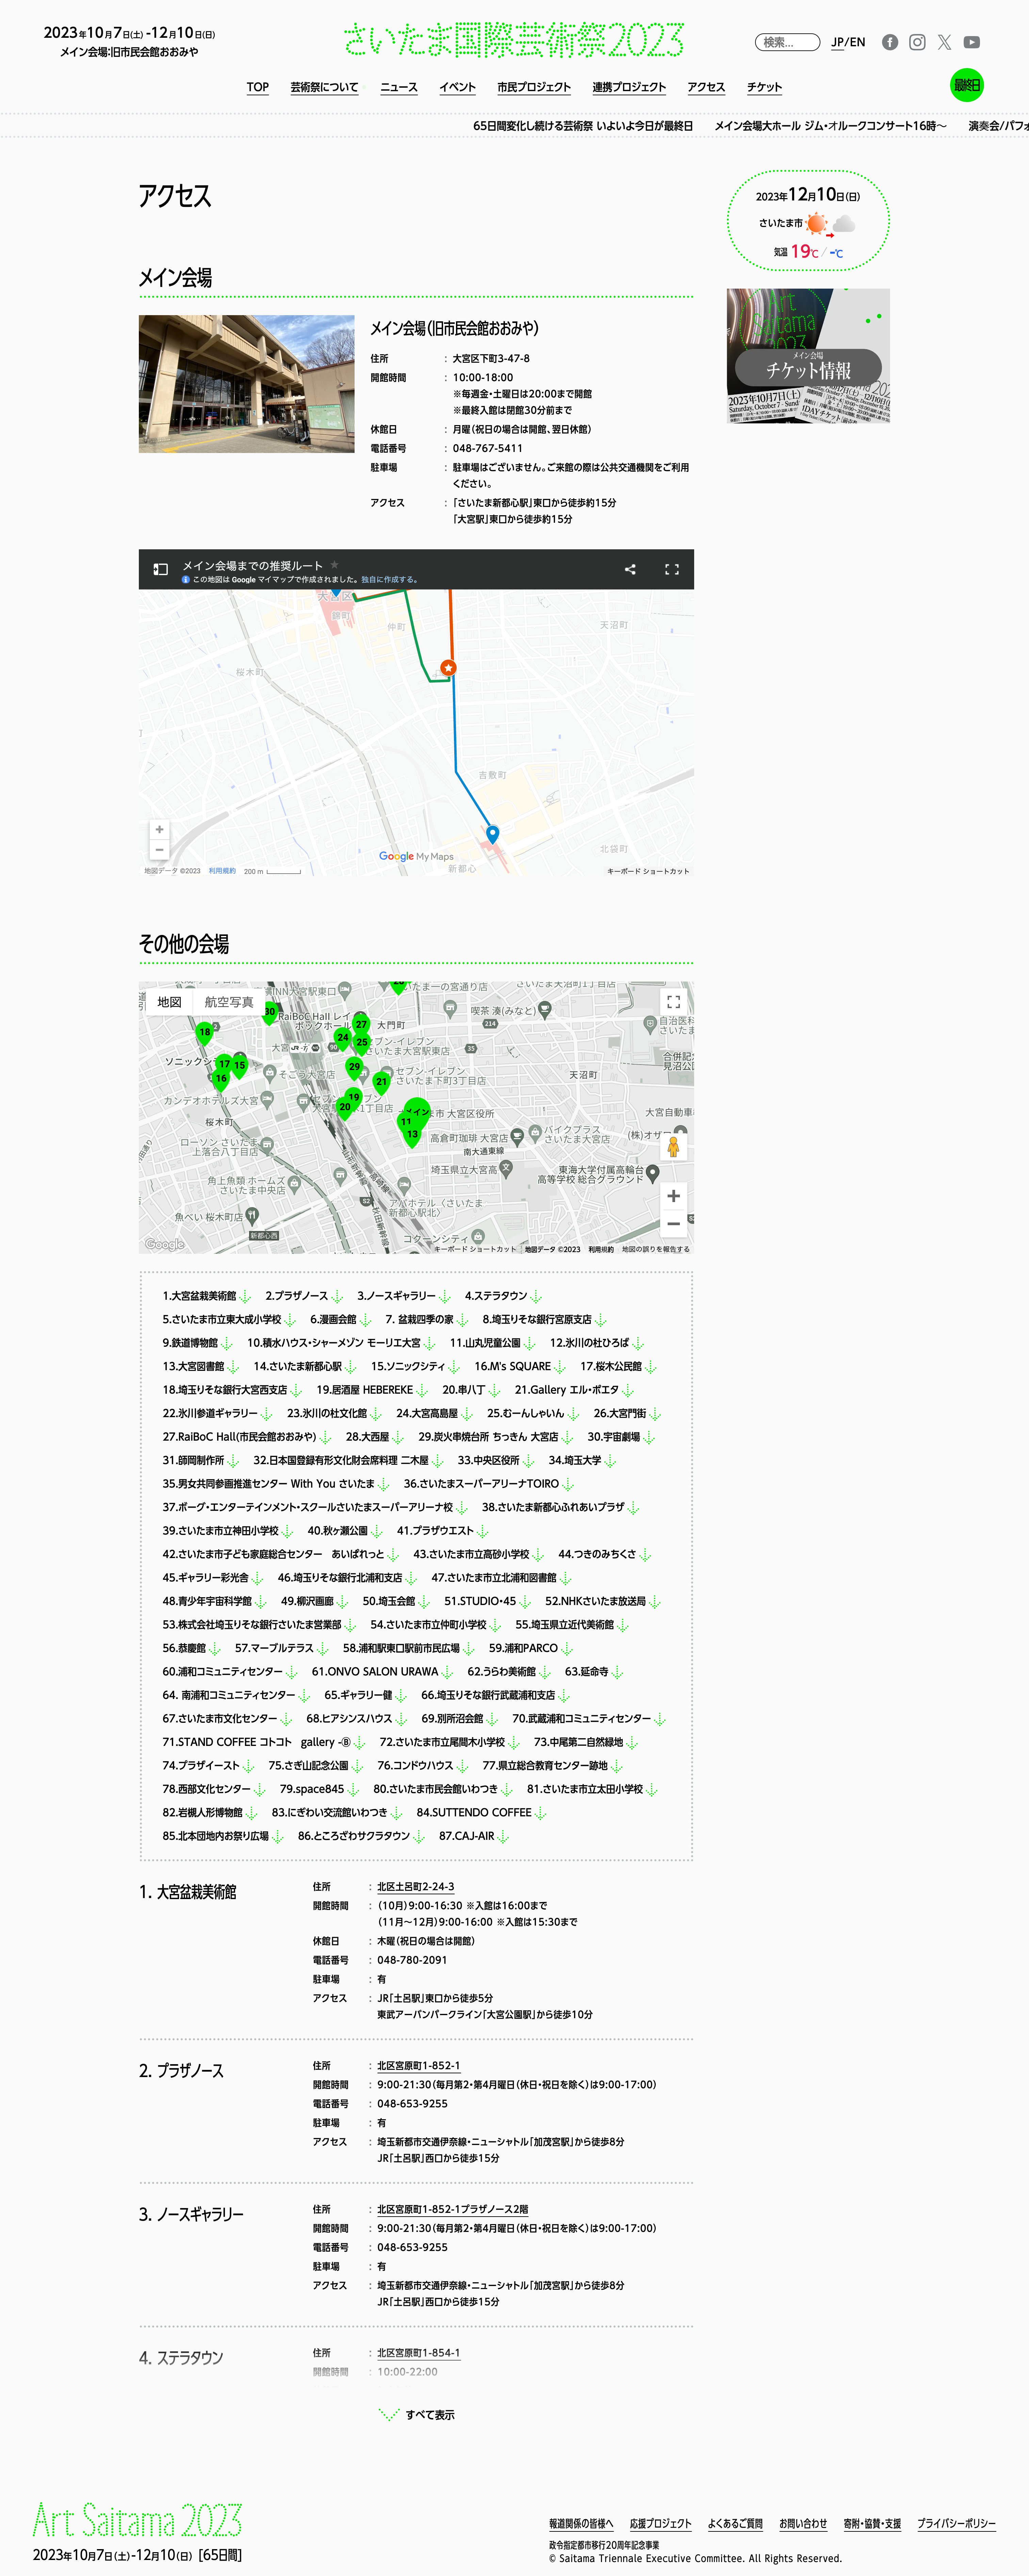Viewport: 1029px width, 2576px height.
Task: Open the YouTube icon in the header
Action: [x=971, y=42]
